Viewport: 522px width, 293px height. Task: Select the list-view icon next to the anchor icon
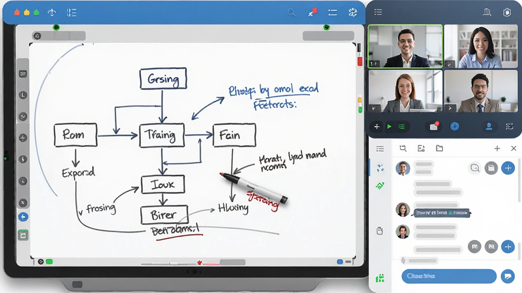pos(71,13)
